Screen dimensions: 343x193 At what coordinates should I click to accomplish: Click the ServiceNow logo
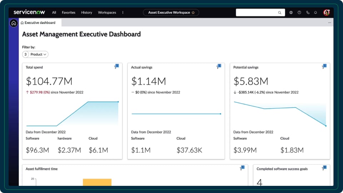tap(29, 12)
